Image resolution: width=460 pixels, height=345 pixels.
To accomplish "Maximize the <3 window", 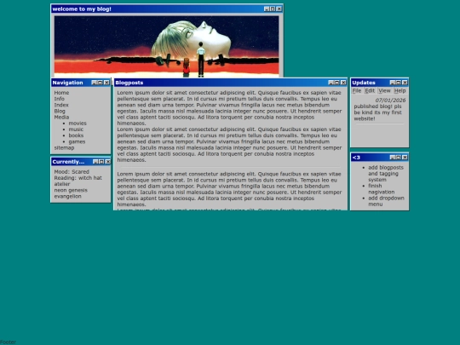I will [399, 158].
